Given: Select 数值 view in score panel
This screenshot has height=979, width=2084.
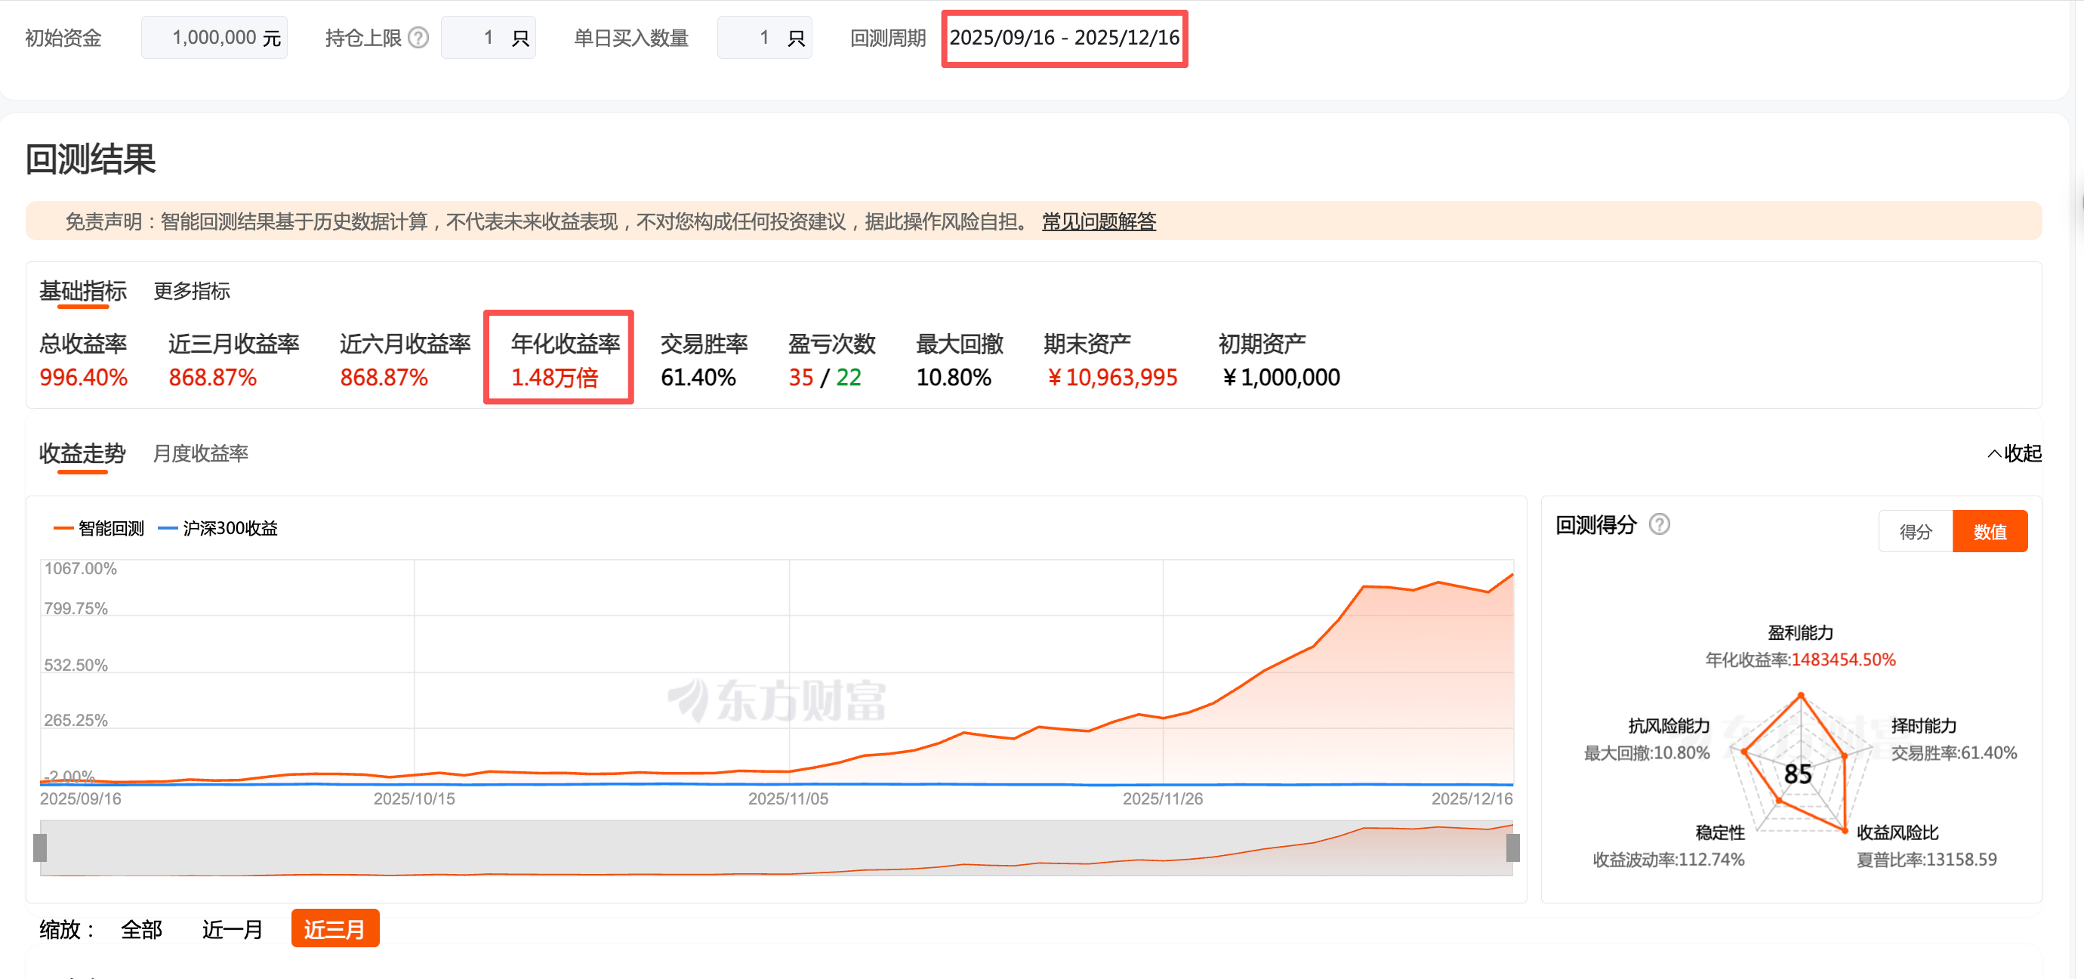Looking at the screenshot, I should point(1990,532).
